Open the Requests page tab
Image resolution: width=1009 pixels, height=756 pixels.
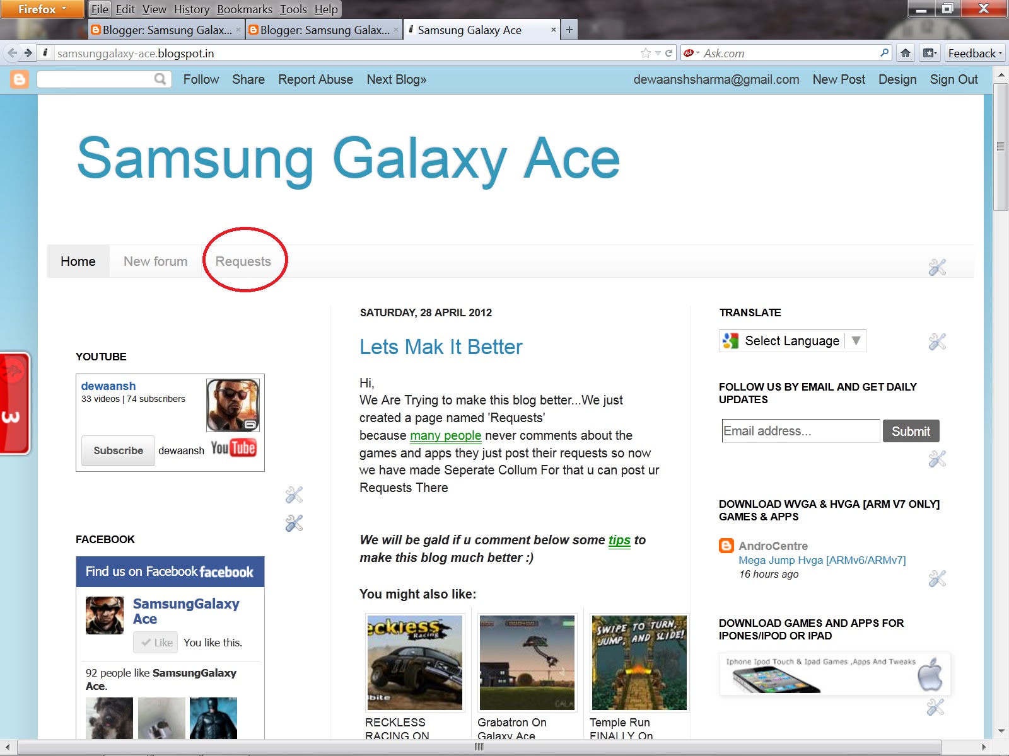click(x=243, y=261)
